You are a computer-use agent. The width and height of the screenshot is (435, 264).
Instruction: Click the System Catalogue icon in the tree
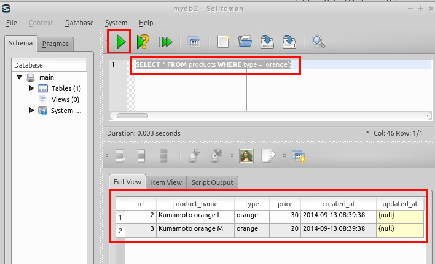point(42,111)
